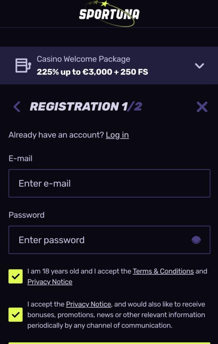Open the Log in link
This screenshot has width=218, height=344.
117,135
